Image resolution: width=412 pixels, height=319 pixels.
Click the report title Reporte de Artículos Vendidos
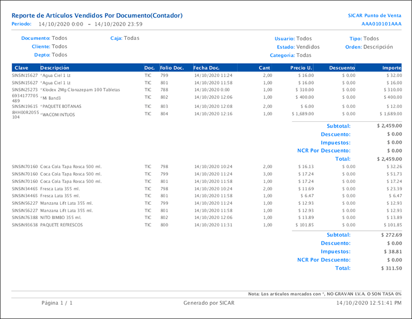97,15
